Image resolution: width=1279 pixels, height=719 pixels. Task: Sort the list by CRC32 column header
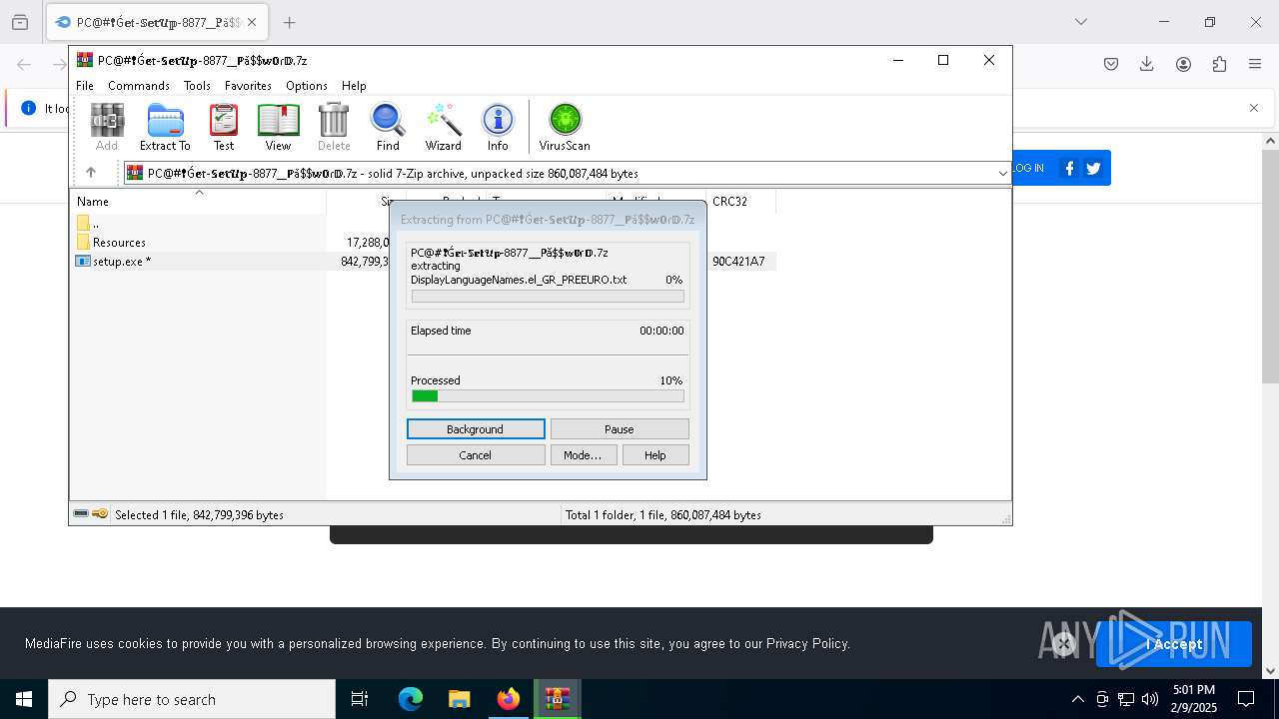point(740,202)
